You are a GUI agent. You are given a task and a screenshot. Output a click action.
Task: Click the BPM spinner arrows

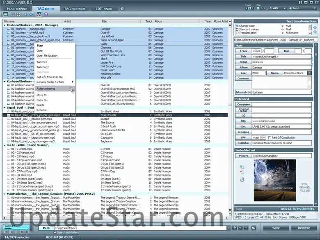click(x=263, y=137)
